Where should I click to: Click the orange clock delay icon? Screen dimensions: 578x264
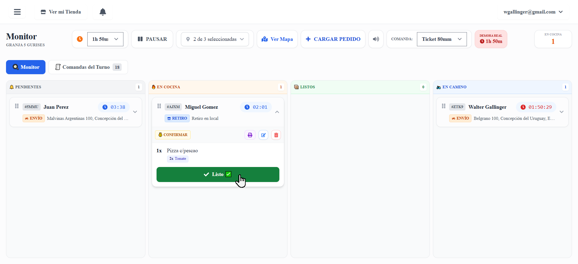pos(80,39)
